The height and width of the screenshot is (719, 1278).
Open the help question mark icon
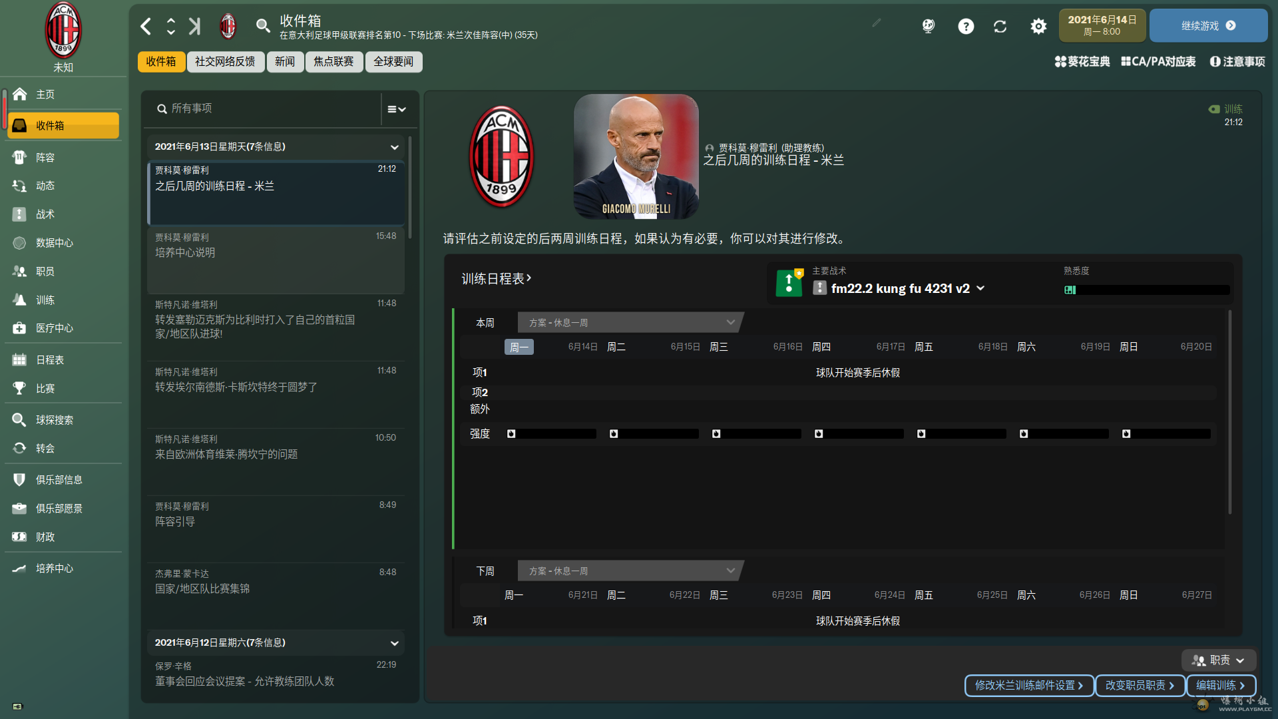tap(966, 27)
